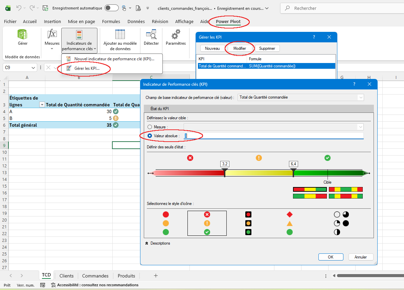The image size is (404, 290).
Task: Click the Détecter relationships icon
Action: click(x=151, y=35)
